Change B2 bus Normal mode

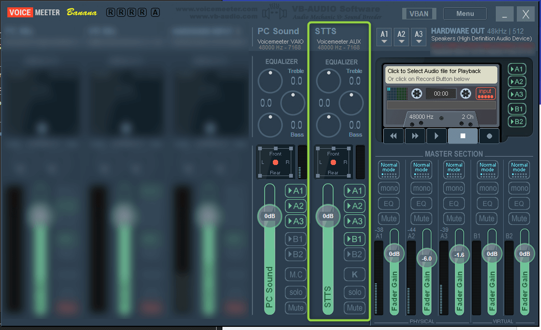click(519, 169)
